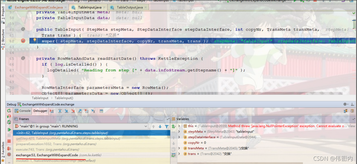357x164 pixels.
Task: Click the Drop Frame icon
Action: click(86, 111)
